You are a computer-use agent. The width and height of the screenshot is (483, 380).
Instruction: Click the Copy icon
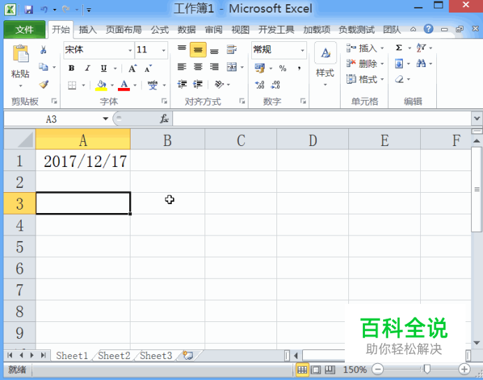(43, 67)
